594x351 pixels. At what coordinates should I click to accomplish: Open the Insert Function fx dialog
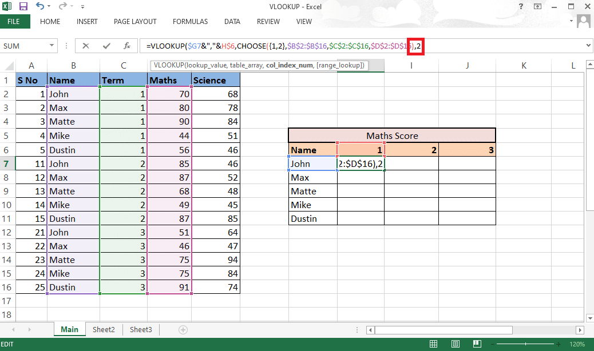tap(126, 46)
